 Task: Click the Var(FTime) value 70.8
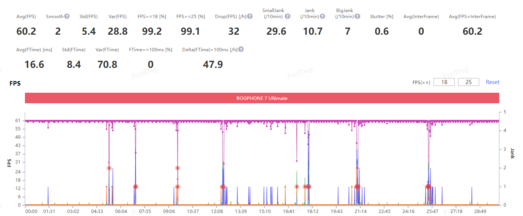click(x=107, y=64)
